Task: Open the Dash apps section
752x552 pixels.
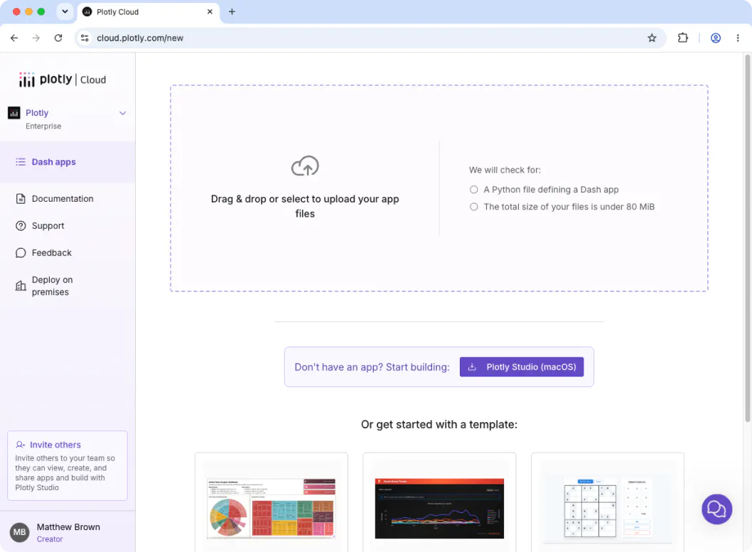Action: click(68, 162)
